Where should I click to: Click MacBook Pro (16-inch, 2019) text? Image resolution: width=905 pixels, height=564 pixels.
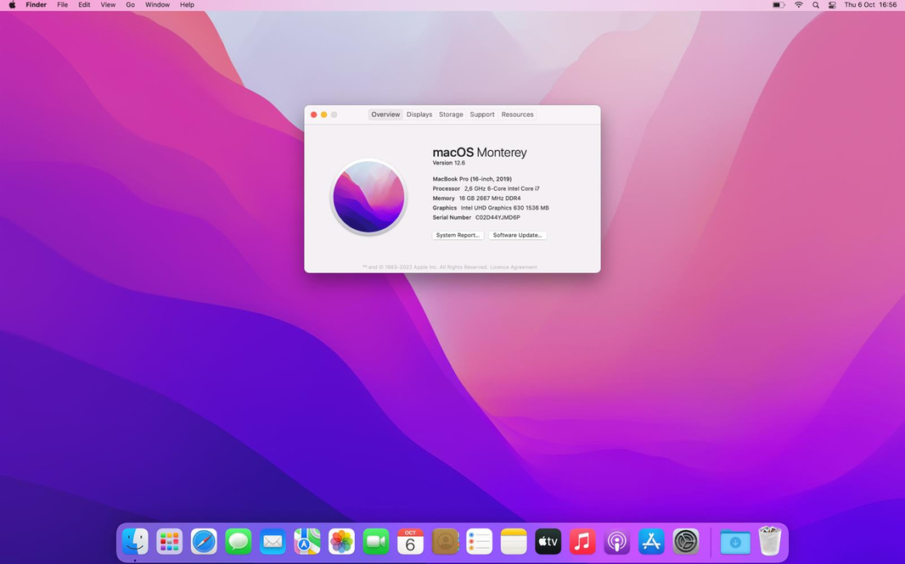pos(472,179)
